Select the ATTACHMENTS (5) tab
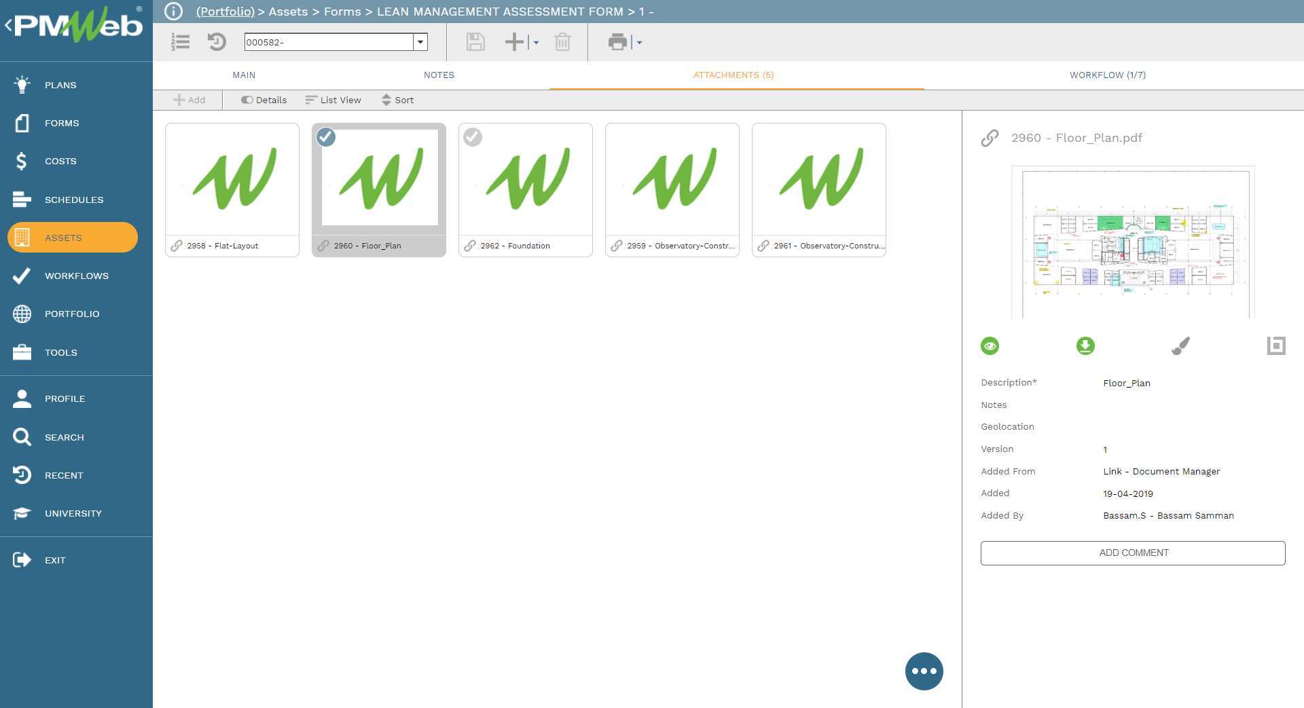This screenshot has height=708, width=1304. pyautogui.click(x=733, y=75)
